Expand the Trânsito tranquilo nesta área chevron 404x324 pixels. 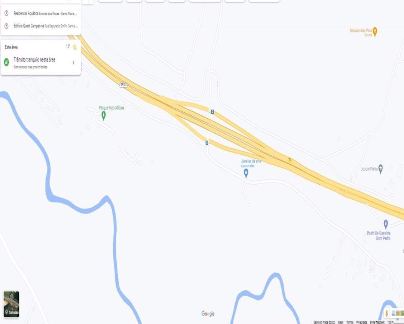73,63
